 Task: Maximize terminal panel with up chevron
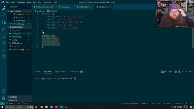pos(187,72)
